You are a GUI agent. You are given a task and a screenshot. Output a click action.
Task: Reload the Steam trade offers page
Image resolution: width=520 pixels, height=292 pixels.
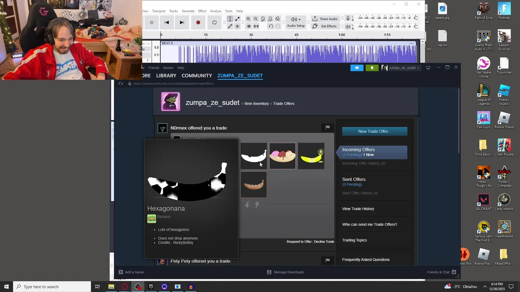121,84
